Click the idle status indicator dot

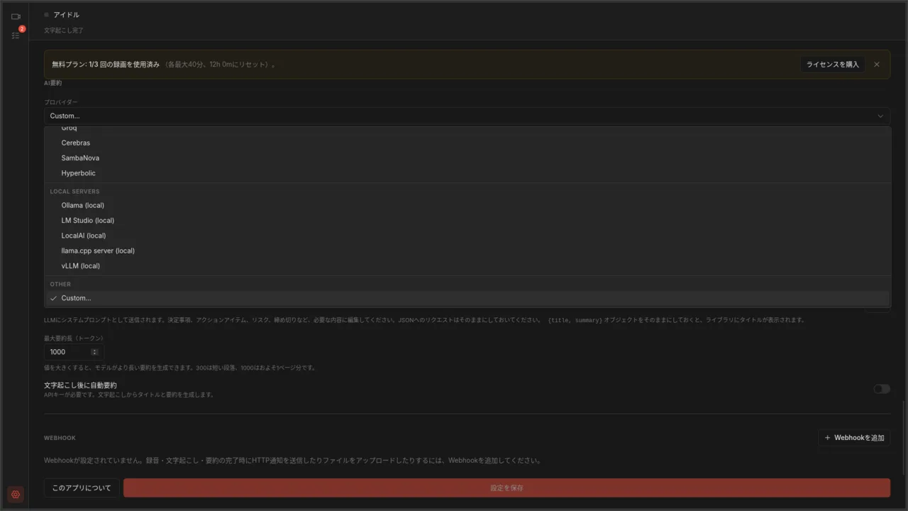[x=47, y=14]
